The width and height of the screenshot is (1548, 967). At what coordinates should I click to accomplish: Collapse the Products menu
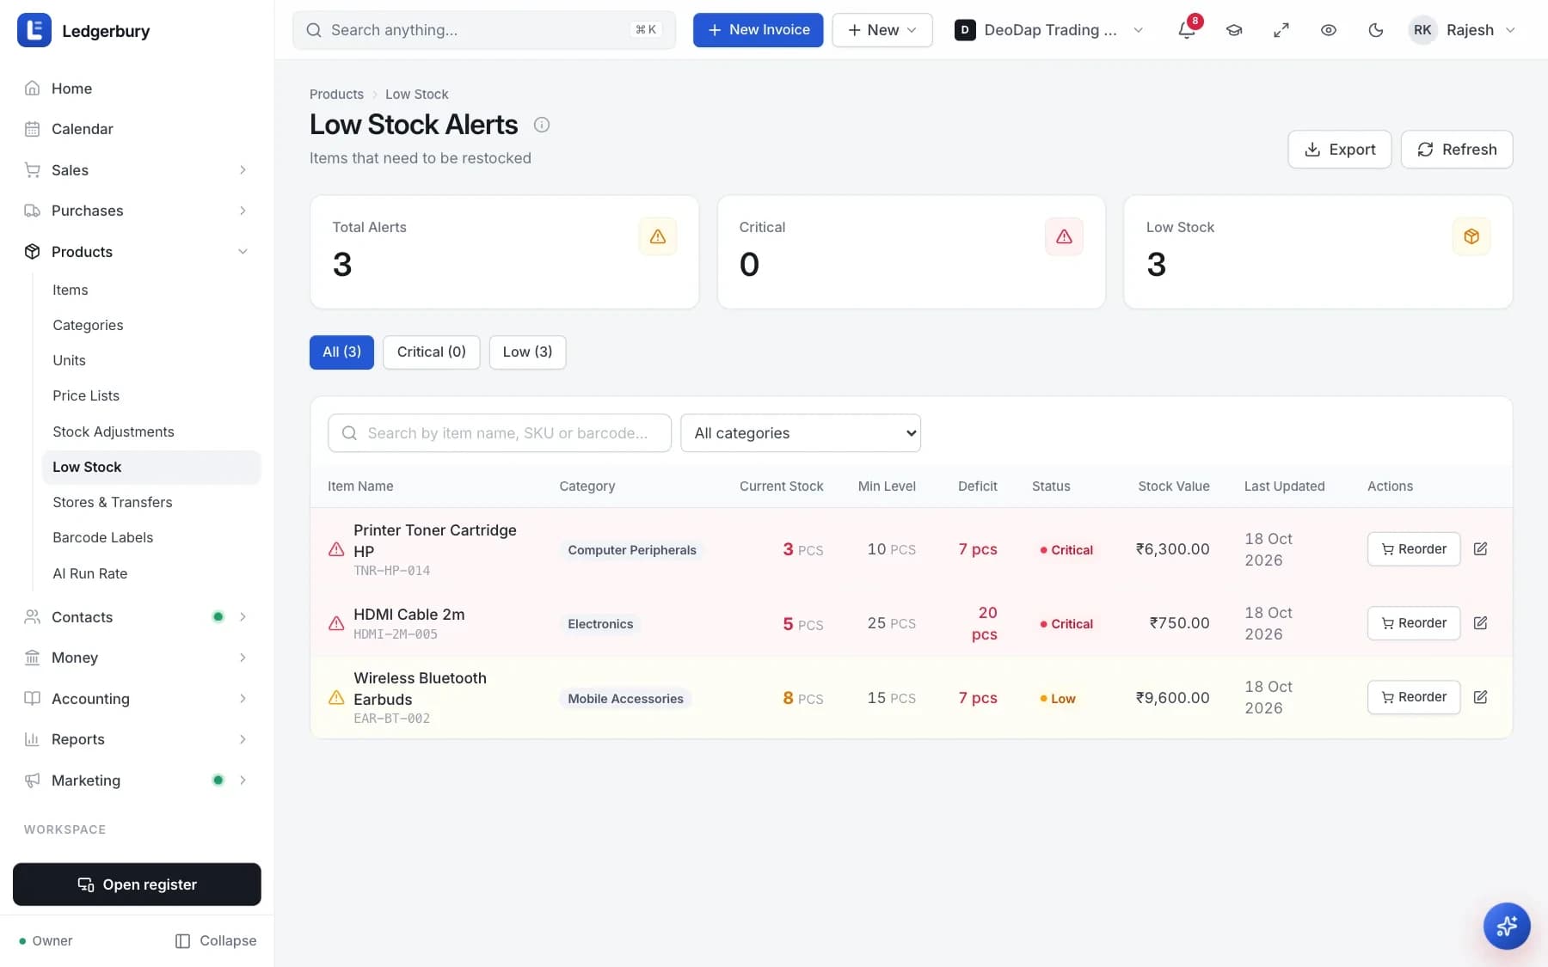137,252
